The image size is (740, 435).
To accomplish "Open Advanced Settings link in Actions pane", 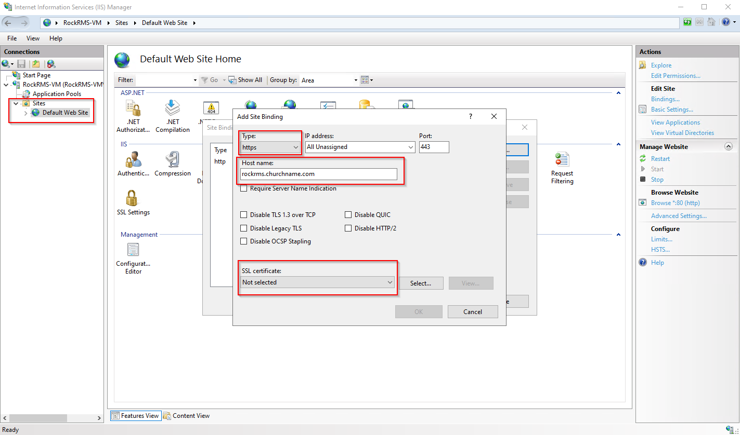I will click(x=679, y=215).
